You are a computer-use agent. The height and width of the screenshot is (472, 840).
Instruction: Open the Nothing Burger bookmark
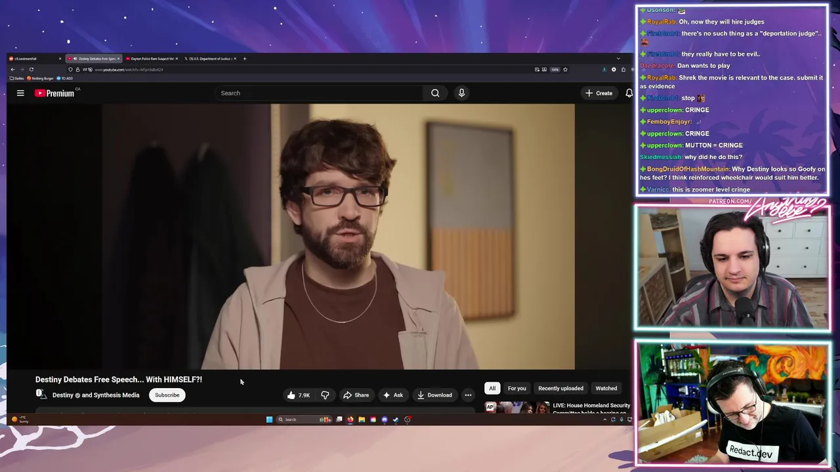pyautogui.click(x=40, y=78)
